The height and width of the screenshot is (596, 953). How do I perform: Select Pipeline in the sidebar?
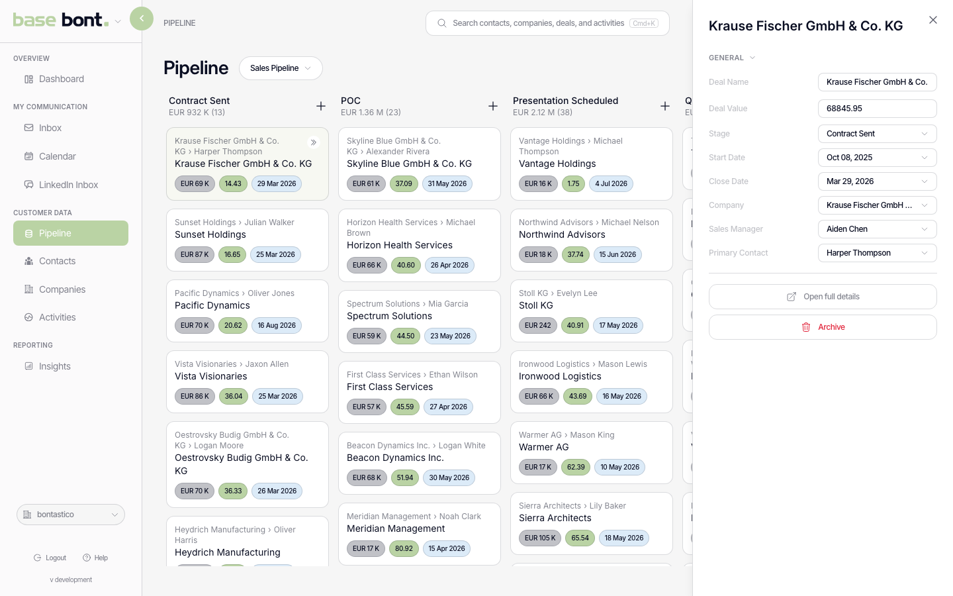tap(71, 233)
